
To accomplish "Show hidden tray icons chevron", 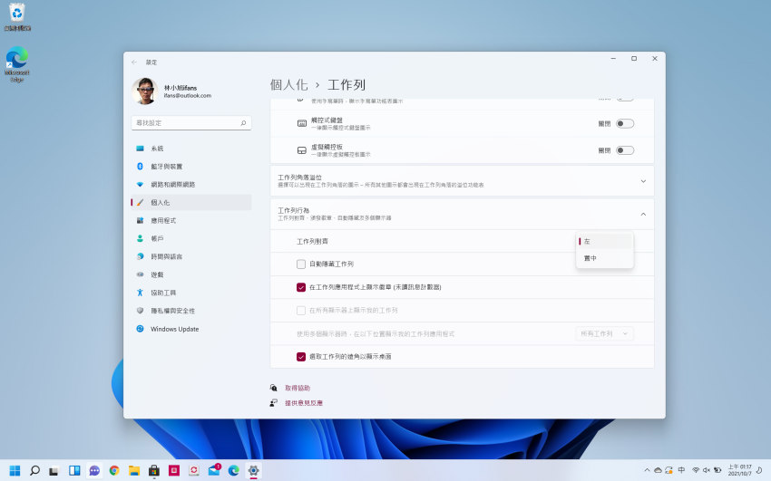I will click(647, 470).
